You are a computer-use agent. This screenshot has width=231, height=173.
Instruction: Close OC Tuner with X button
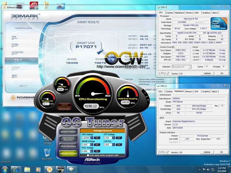pos(148,100)
